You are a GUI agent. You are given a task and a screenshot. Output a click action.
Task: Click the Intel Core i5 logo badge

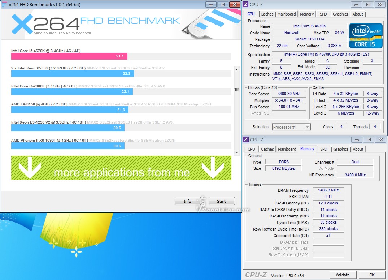(366, 36)
